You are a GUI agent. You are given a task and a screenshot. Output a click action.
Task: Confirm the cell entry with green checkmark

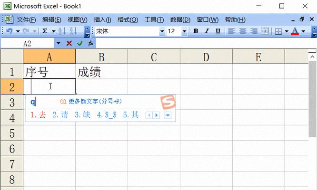click(80, 43)
